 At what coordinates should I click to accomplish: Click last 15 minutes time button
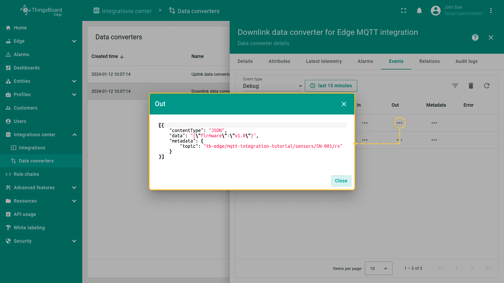click(x=331, y=86)
